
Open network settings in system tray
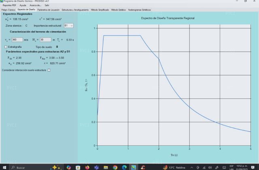click(x=204, y=168)
